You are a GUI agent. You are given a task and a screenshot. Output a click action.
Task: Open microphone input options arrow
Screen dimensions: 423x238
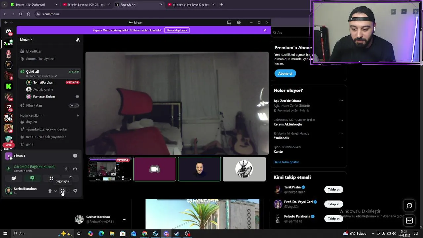[56, 191]
